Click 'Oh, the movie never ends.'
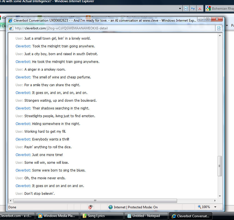The image size is (234, 220). (45, 178)
